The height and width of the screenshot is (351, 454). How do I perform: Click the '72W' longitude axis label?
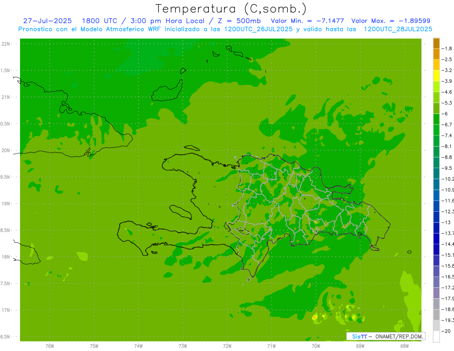click(227, 346)
